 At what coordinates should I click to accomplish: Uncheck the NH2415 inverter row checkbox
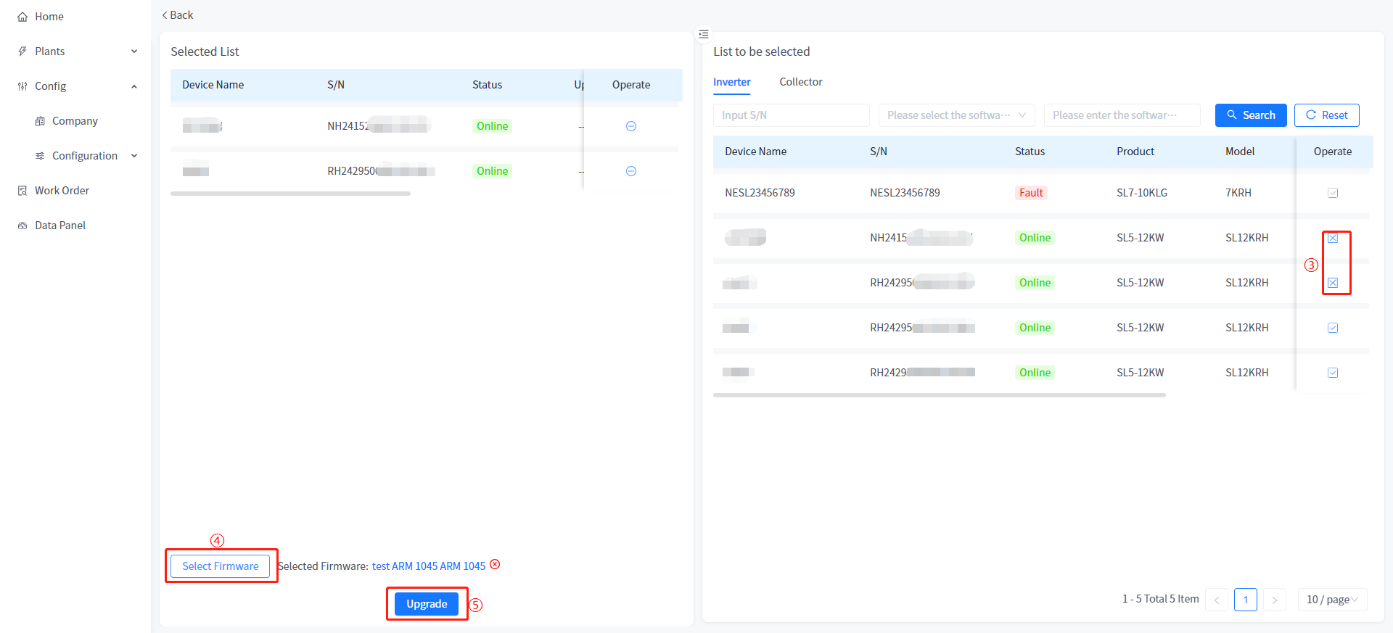click(1332, 238)
